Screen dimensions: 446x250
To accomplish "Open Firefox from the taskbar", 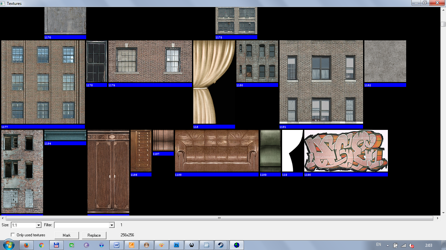I will click(x=27, y=245).
